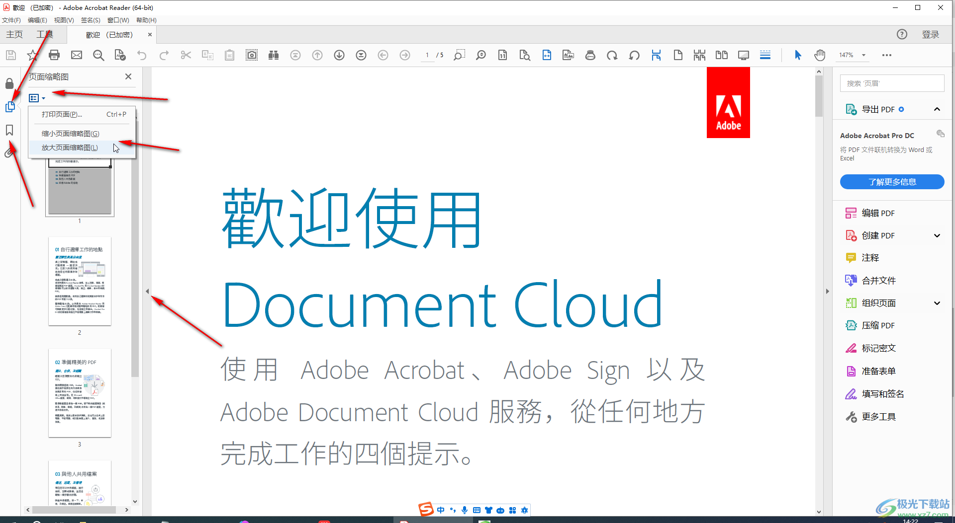
Task: Click the Redo arrow icon
Action: (164, 55)
